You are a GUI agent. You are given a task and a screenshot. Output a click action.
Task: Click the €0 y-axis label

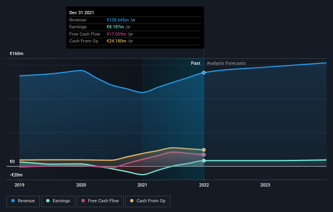(12, 161)
